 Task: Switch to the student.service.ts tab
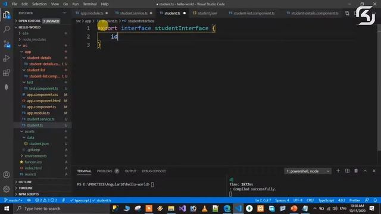point(134,13)
